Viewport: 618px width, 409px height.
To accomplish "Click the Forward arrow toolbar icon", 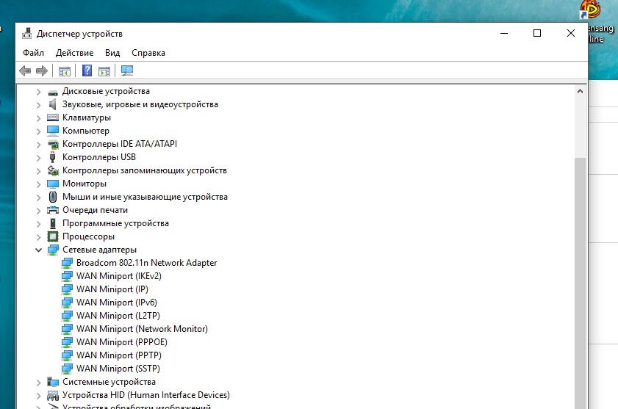I will 42,71.
